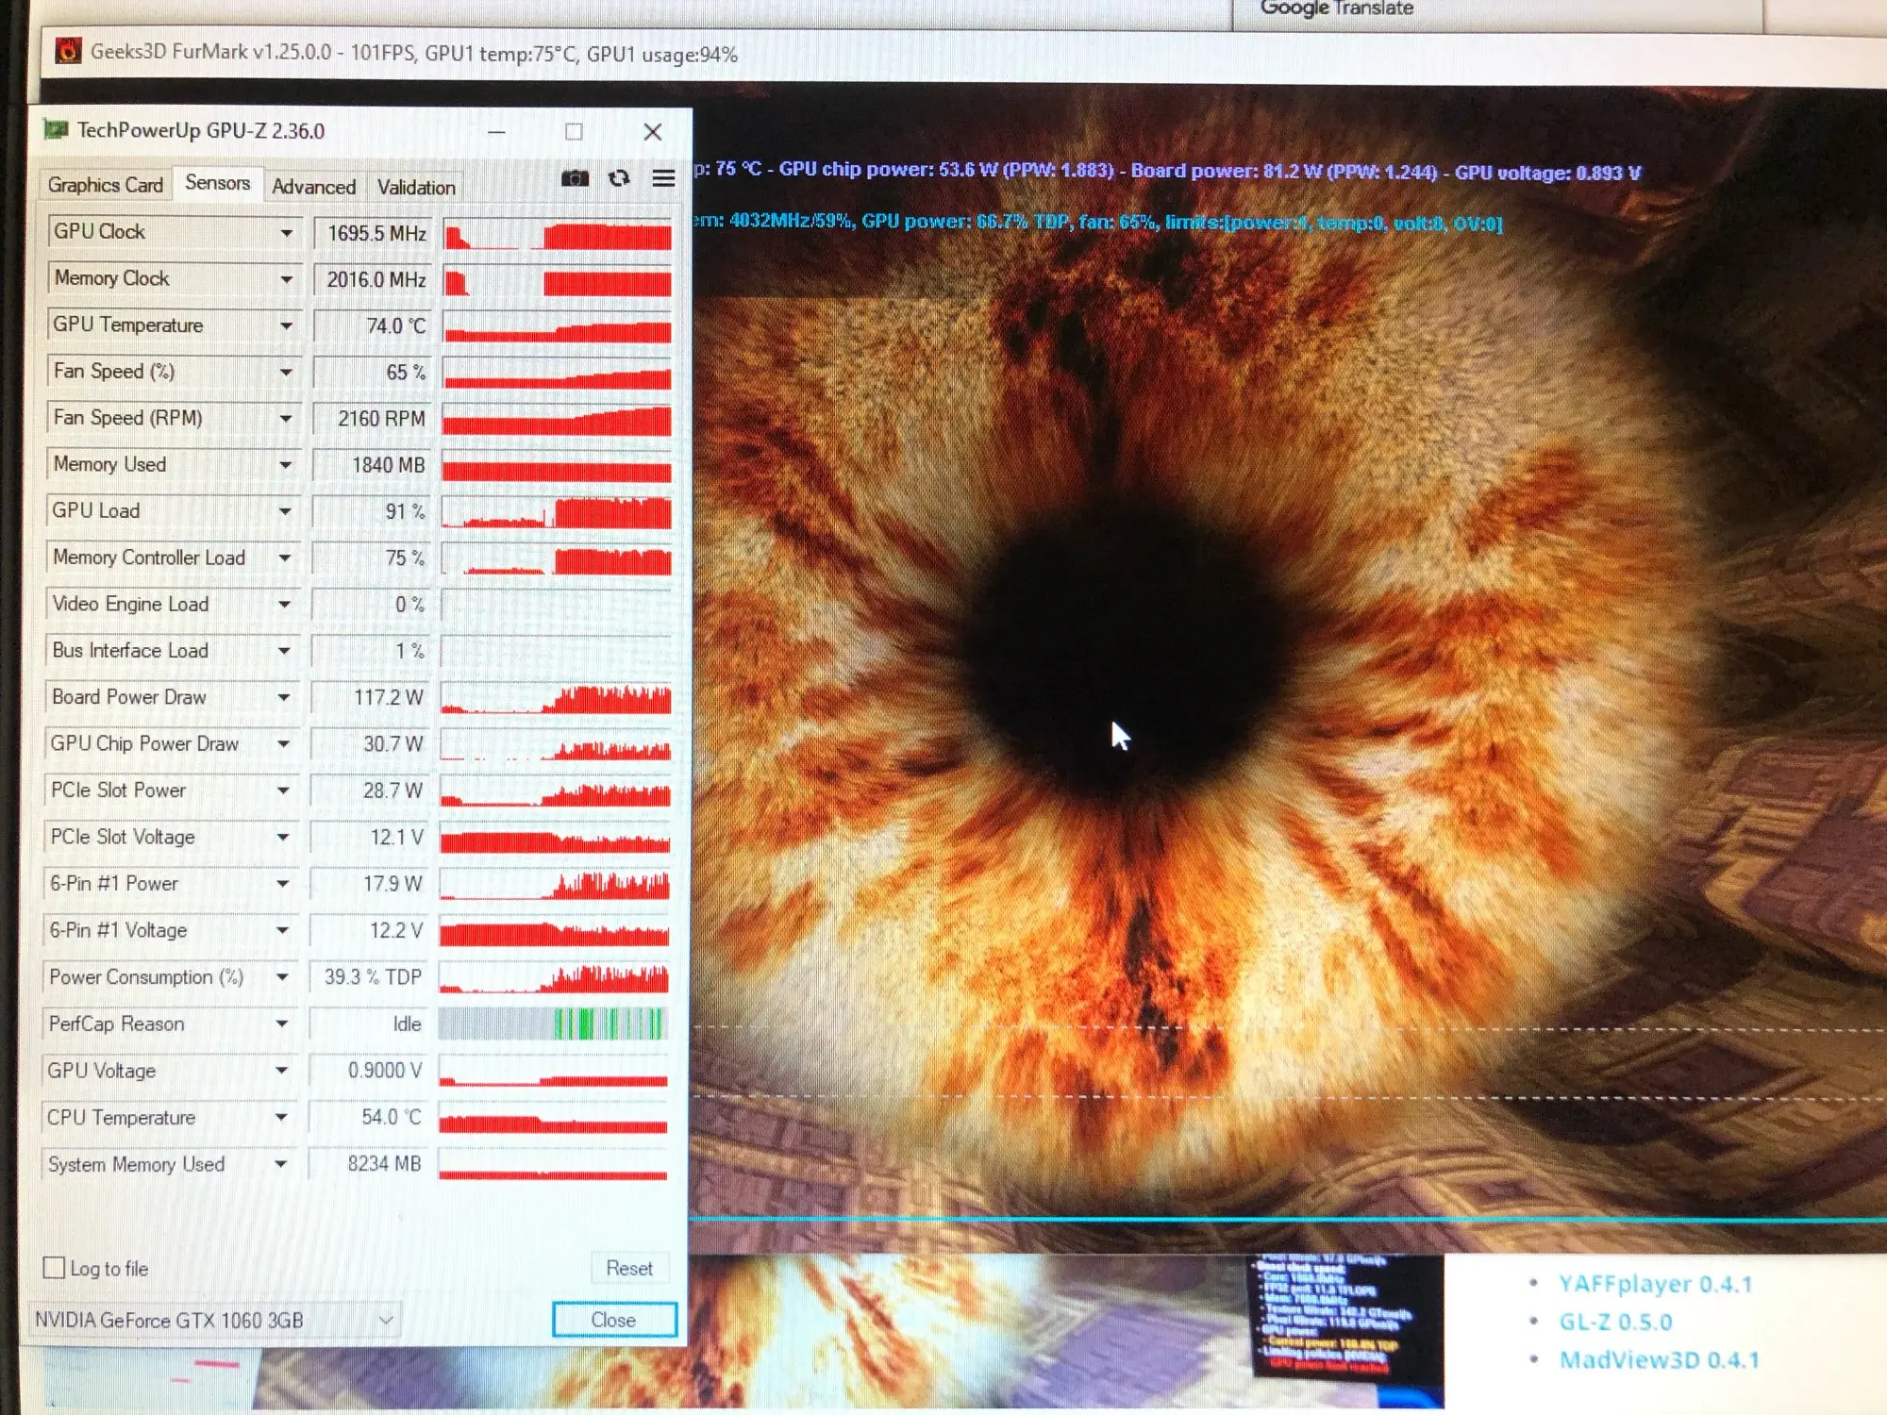Open the Board Power Draw dropdown arrow
The width and height of the screenshot is (1887, 1415).
[x=283, y=697]
